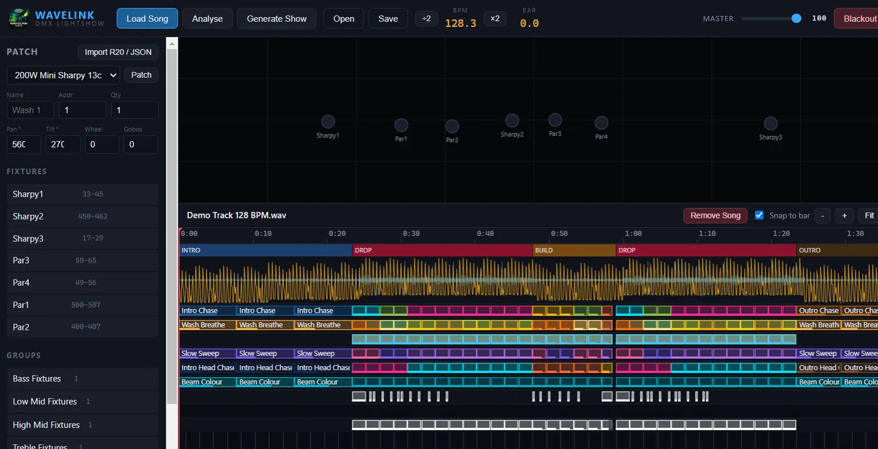Select the Low Mid Fixtures group
Screen dimensions: 878x449
(82, 401)
